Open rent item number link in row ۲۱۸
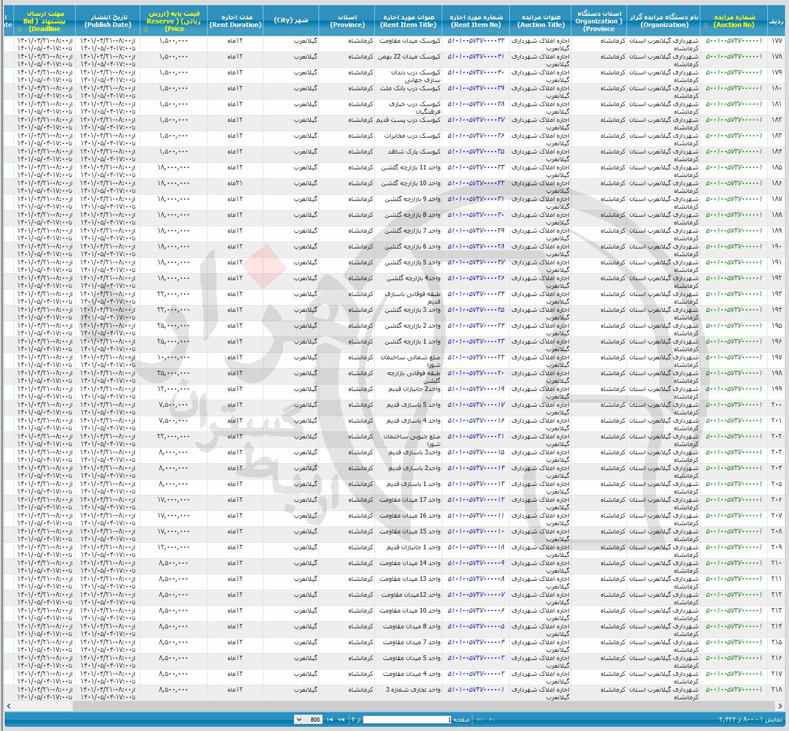789x731 pixels. [476, 690]
